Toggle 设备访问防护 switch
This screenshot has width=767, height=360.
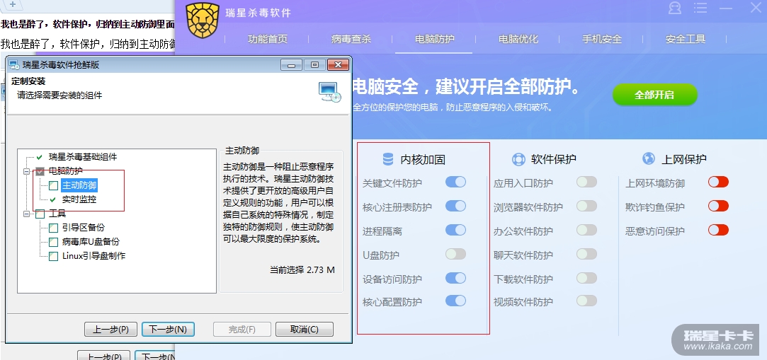click(455, 277)
